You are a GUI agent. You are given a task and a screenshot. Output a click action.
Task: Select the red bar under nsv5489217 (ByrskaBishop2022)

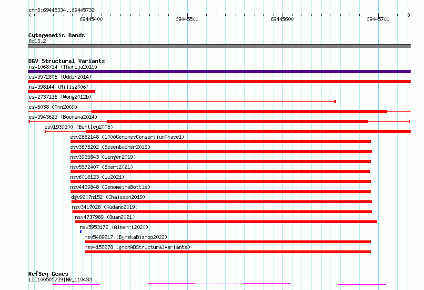(x=228, y=242)
